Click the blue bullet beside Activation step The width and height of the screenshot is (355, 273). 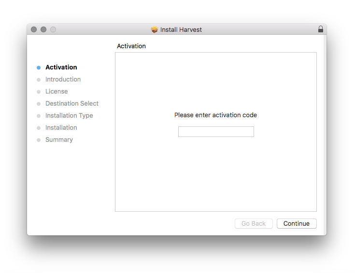coord(39,68)
